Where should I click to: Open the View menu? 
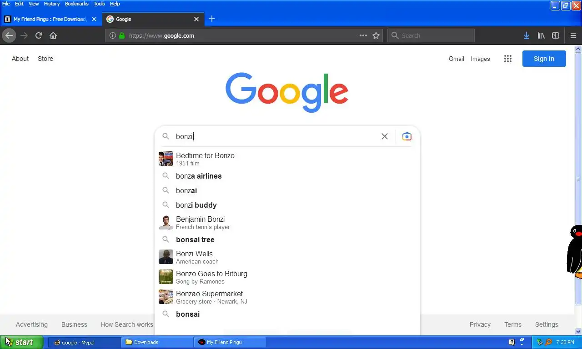(34, 4)
